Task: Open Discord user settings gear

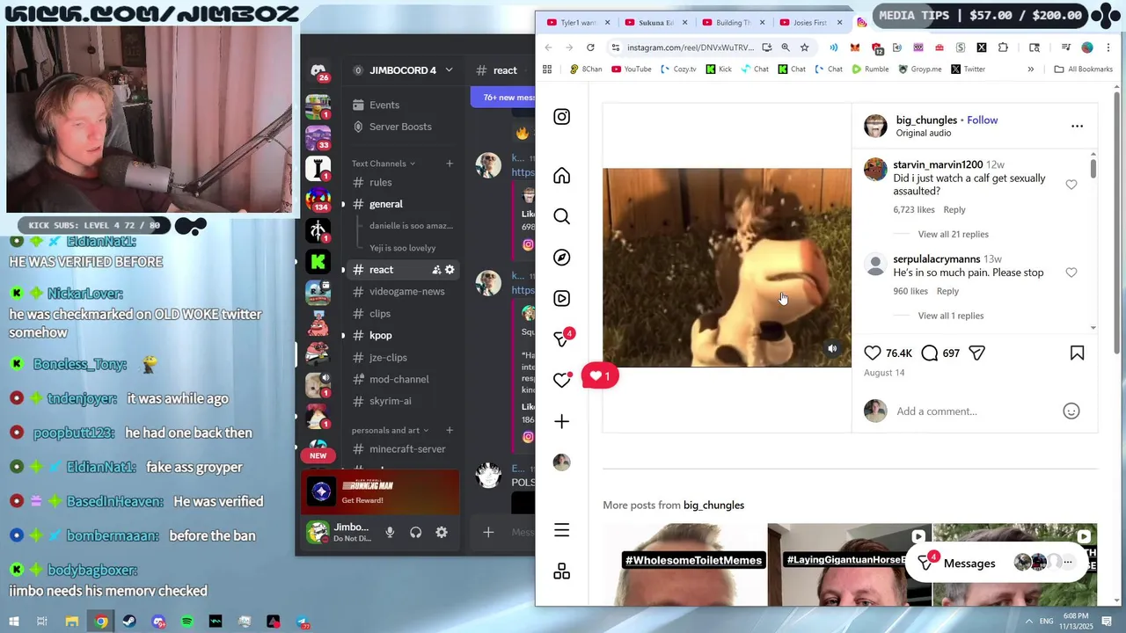Action: coord(442,532)
